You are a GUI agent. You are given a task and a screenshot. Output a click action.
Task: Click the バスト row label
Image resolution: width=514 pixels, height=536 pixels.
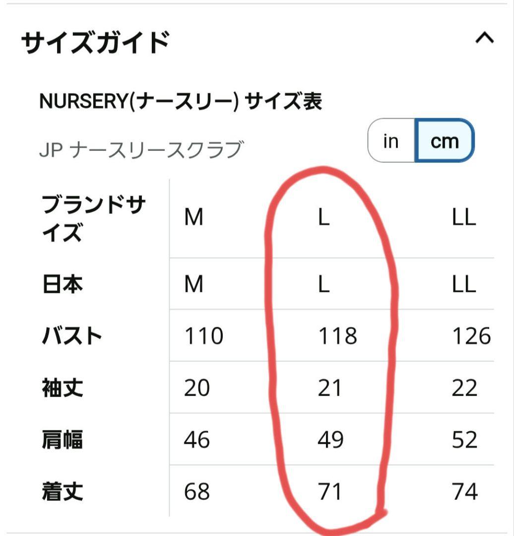(72, 335)
